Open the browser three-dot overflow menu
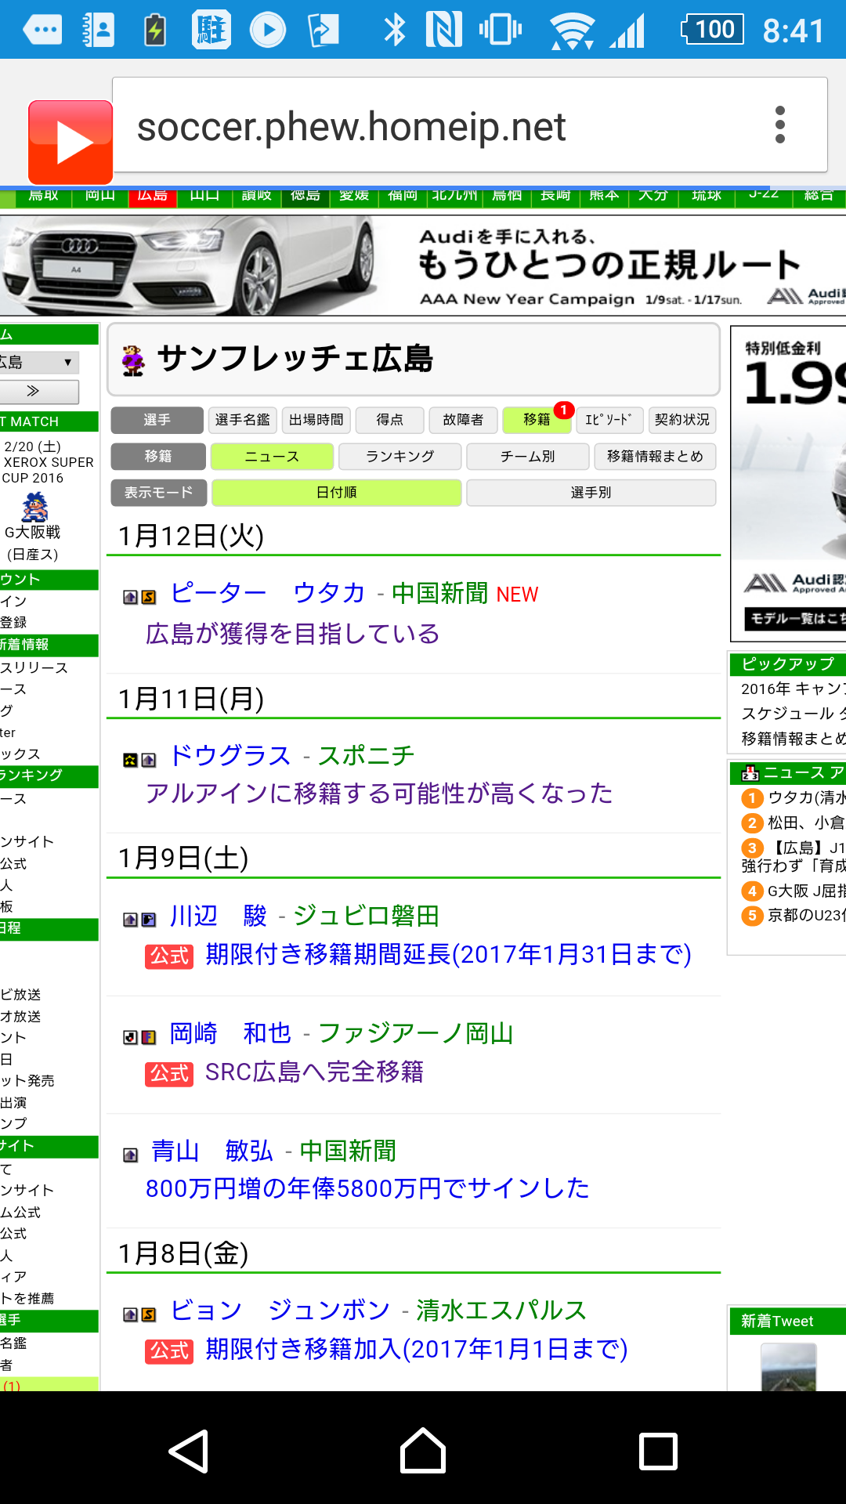The image size is (846, 1504). [779, 125]
